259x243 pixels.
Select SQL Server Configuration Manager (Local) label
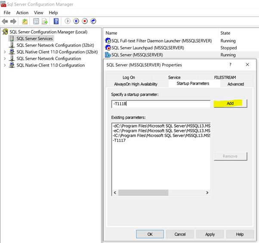pyautogui.click(x=48, y=32)
